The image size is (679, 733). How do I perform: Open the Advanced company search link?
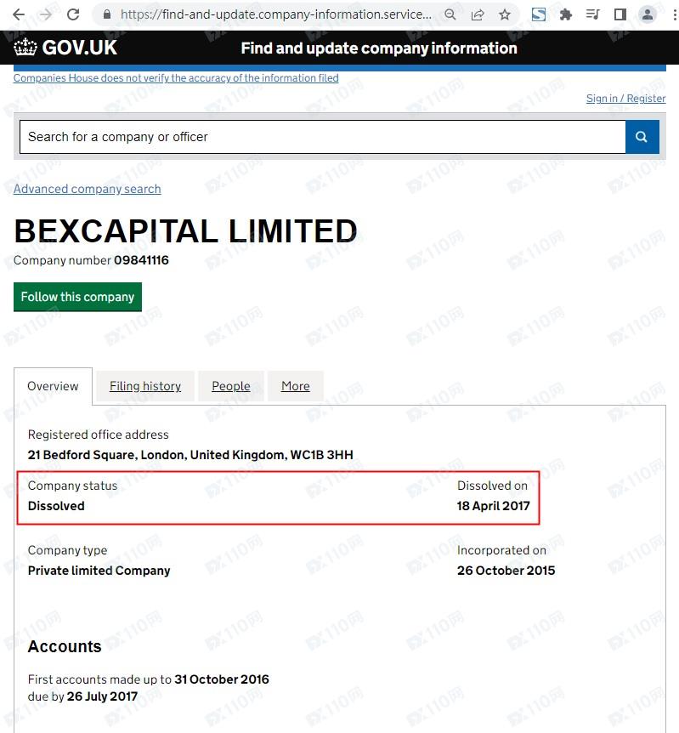88,189
